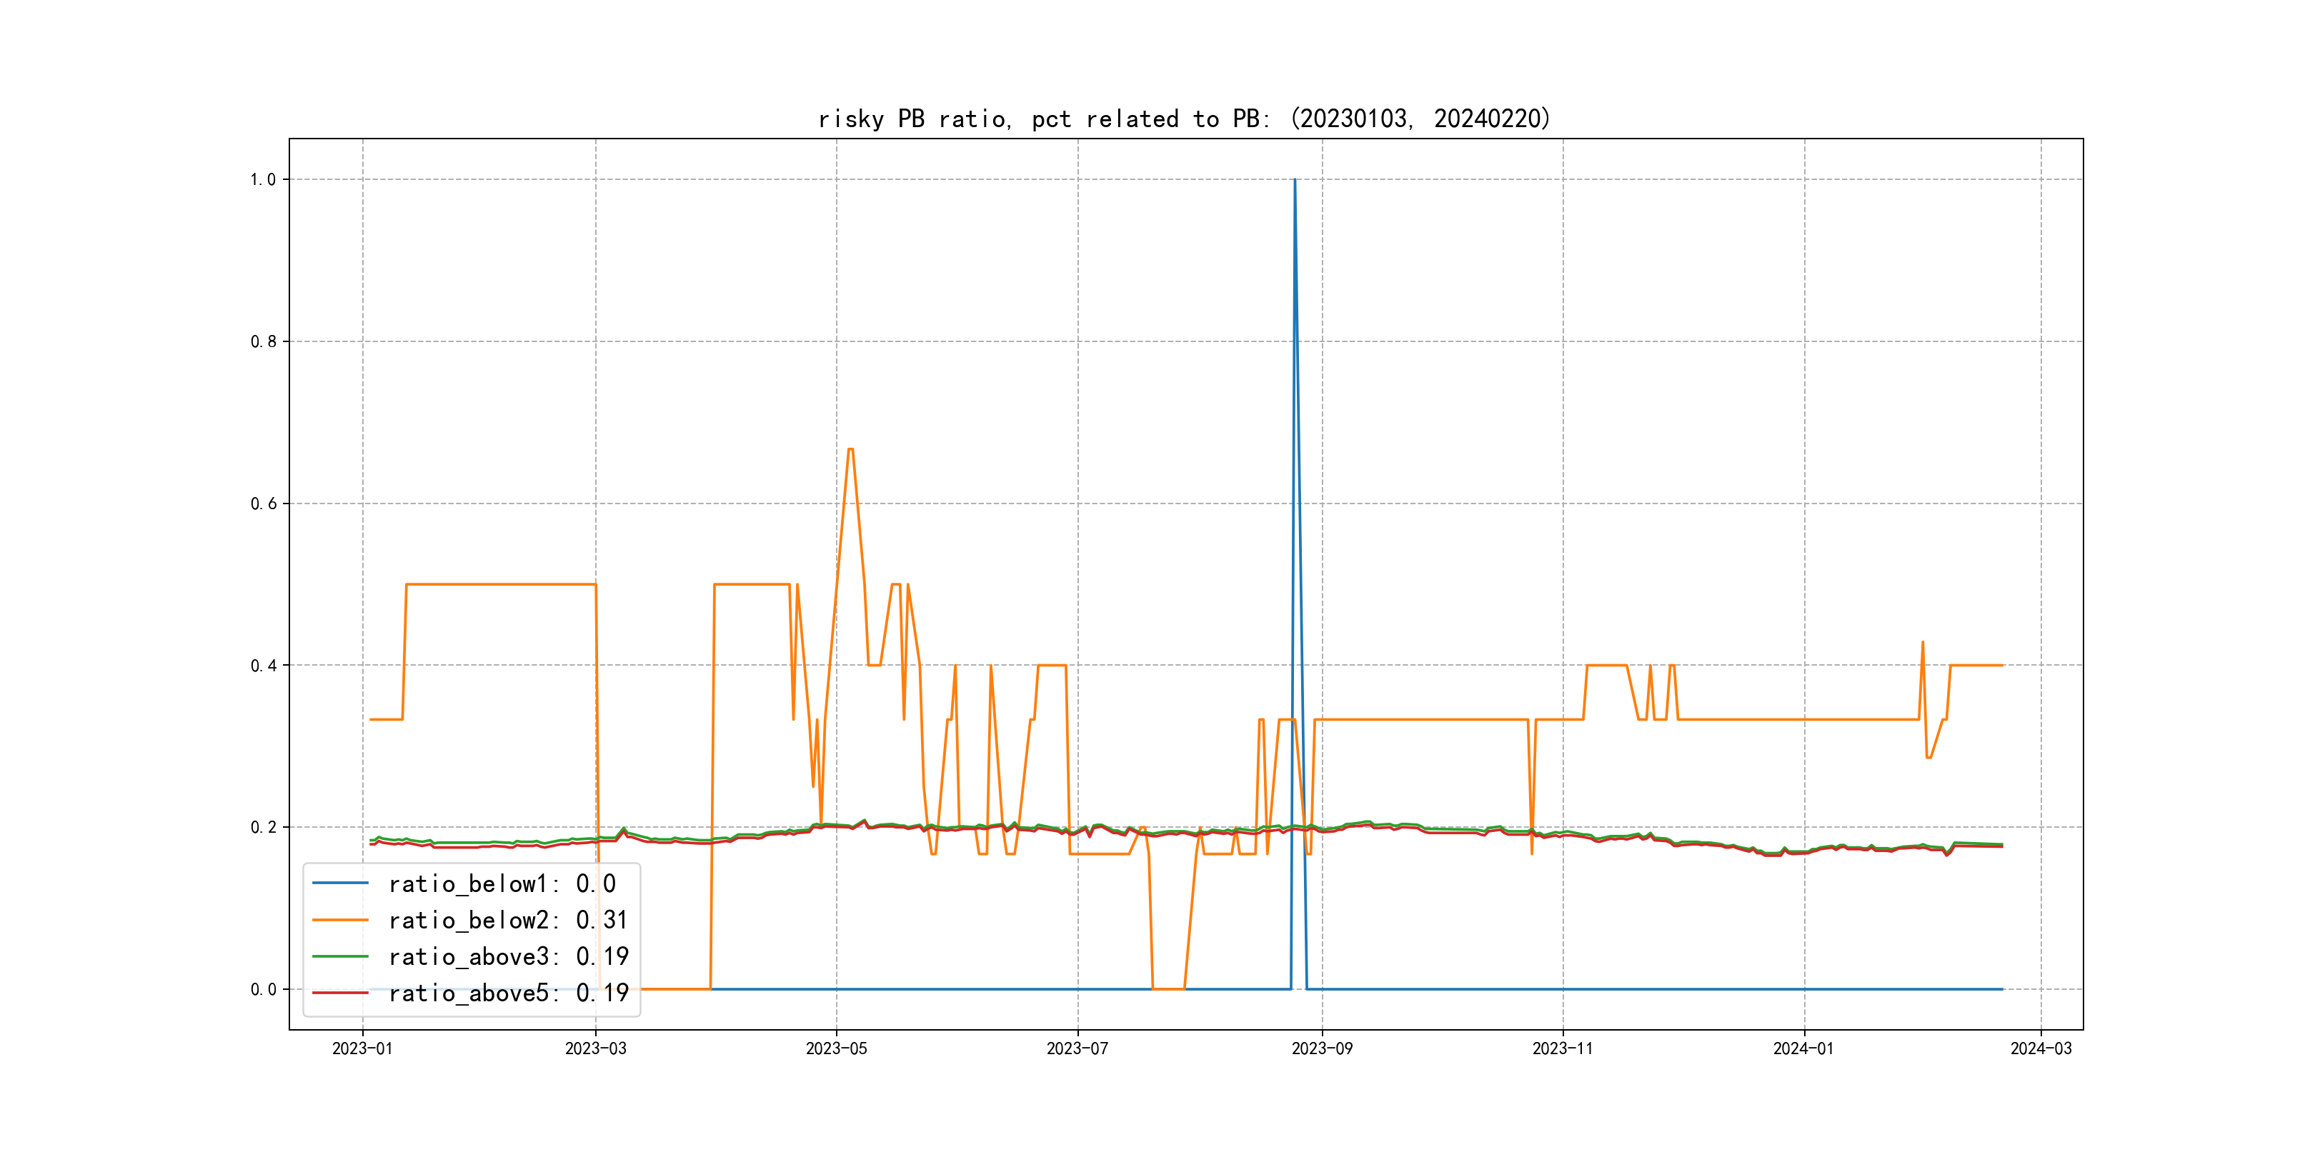Click the orange line's highest peak near 2023-05
The height and width of the screenshot is (1157, 2315).
tap(850, 449)
